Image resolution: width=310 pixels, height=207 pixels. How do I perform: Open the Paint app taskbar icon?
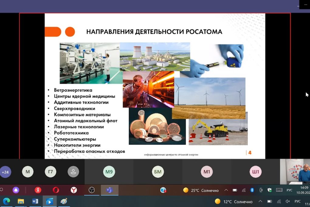click(64, 201)
